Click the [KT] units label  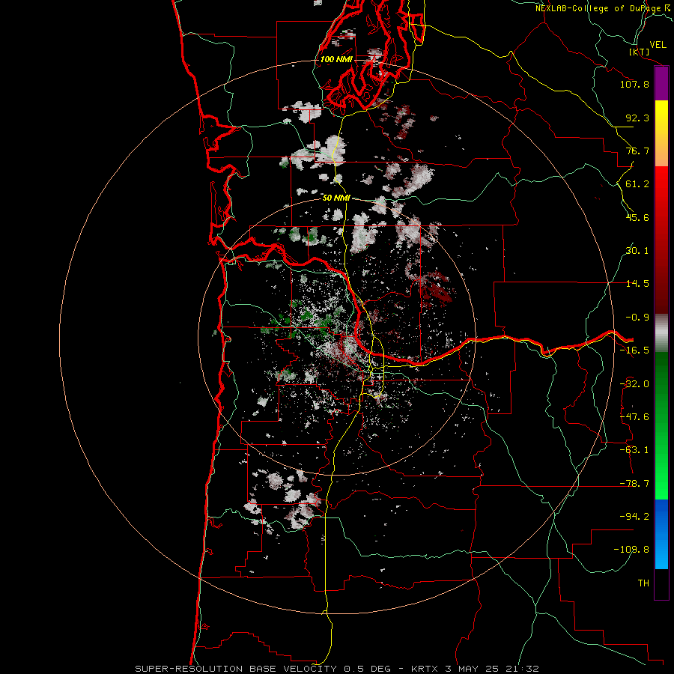click(x=640, y=52)
